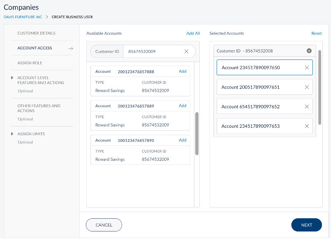Click the Davis Furniture Inc breadcrumb

tap(23, 17)
